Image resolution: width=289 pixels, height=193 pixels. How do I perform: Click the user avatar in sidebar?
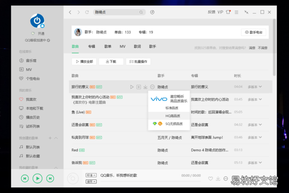pos(37,21)
